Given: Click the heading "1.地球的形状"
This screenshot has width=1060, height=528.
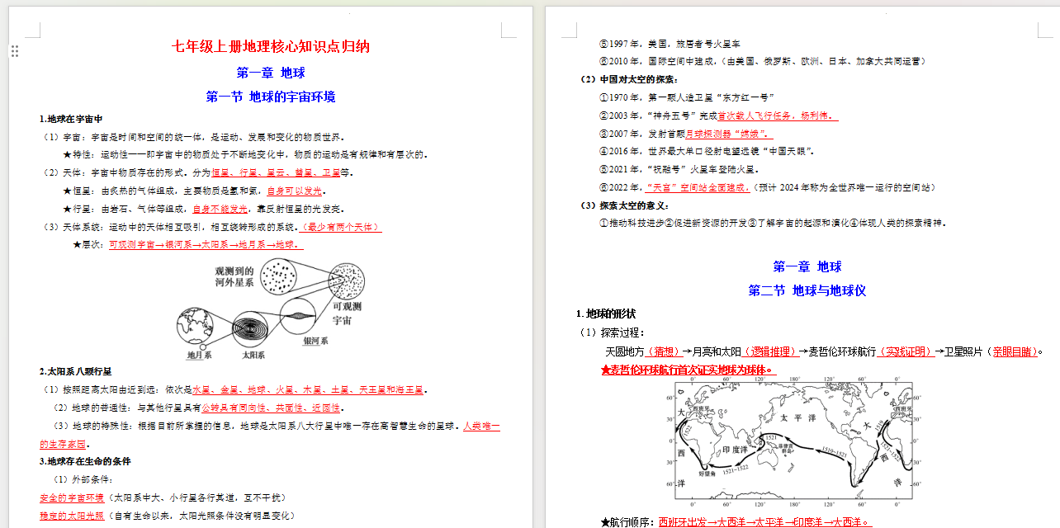Looking at the screenshot, I should point(606,313).
